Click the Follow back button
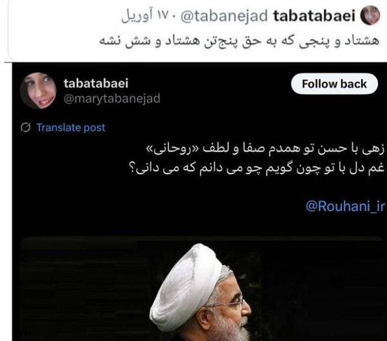The width and height of the screenshot is (387, 341). click(x=334, y=84)
